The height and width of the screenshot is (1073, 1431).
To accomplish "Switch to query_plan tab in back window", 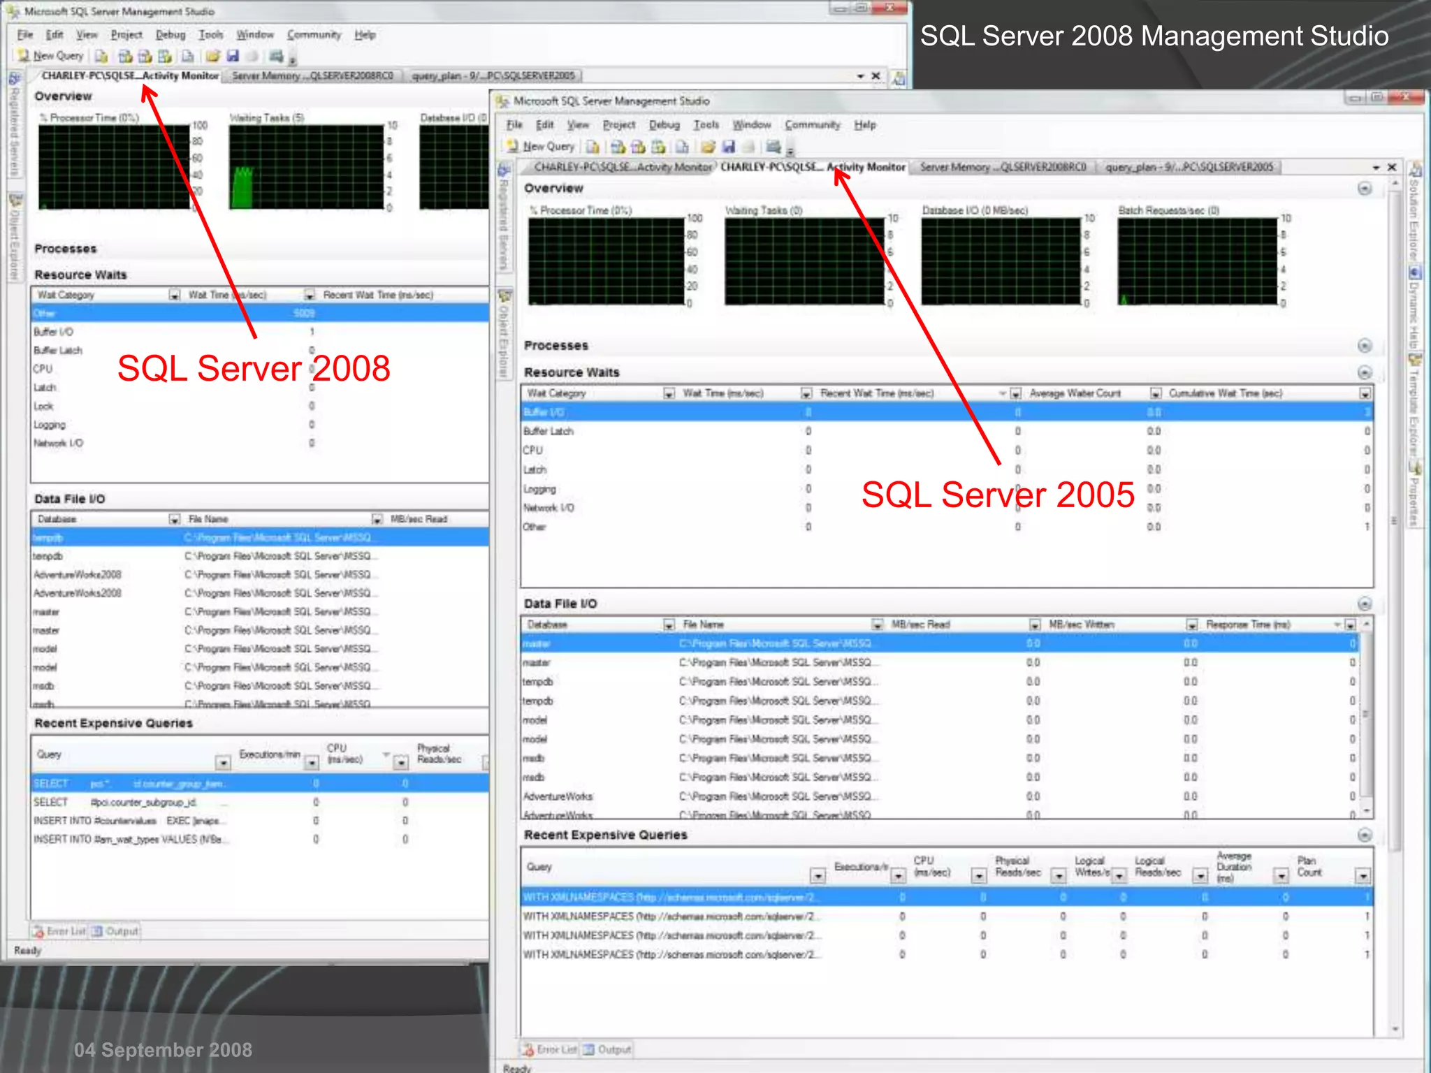I will pyautogui.click(x=493, y=75).
